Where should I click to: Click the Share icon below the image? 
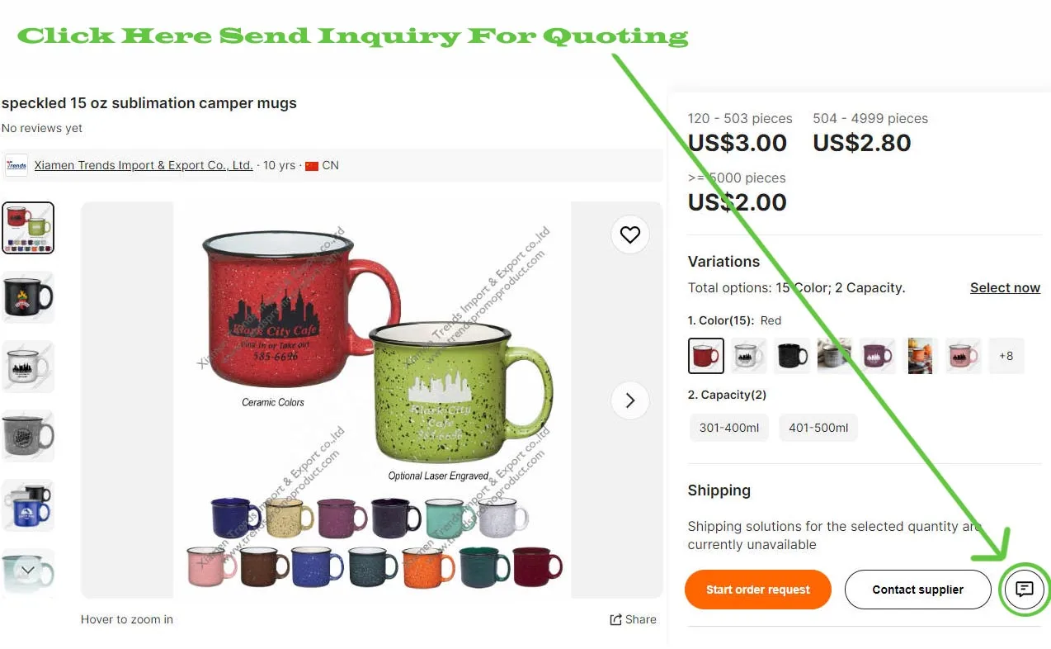[615, 619]
